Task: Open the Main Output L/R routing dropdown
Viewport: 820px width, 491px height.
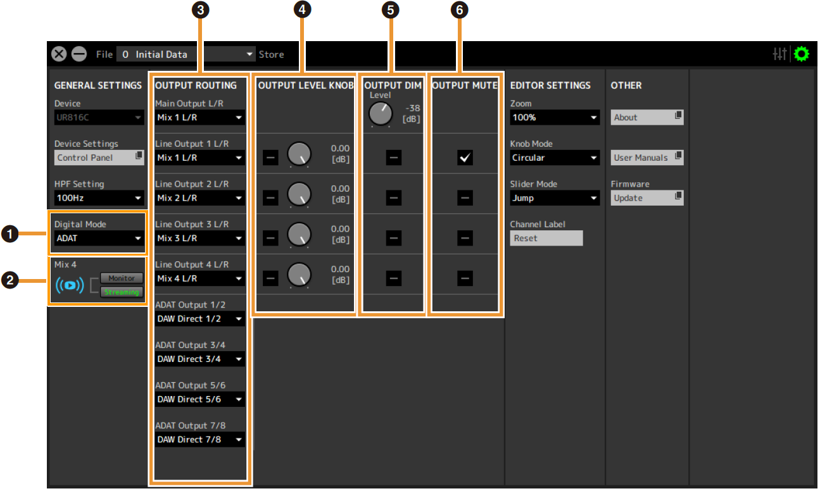Action: coord(199,118)
